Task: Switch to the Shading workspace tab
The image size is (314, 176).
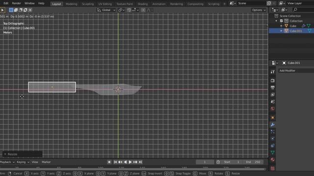Action: tap(143, 4)
